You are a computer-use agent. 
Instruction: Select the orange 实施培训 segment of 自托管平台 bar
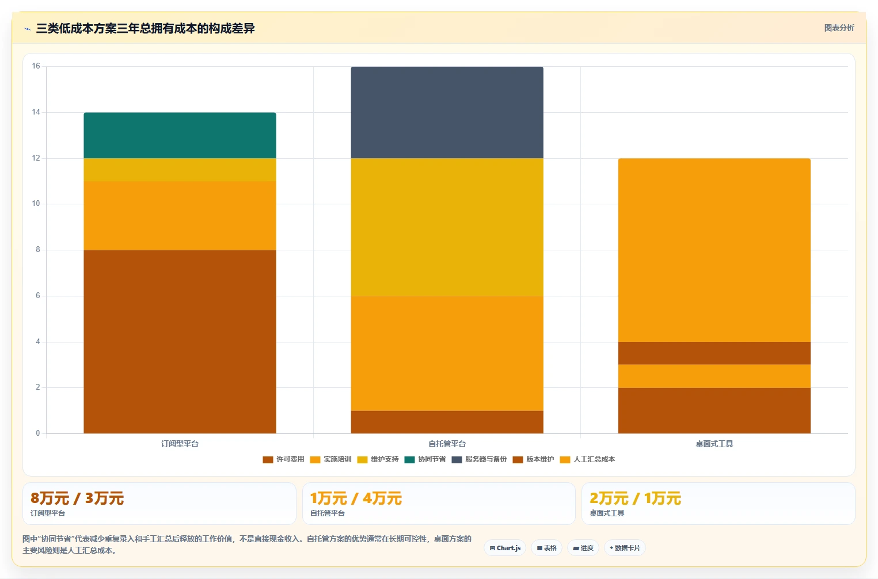(x=447, y=353)
